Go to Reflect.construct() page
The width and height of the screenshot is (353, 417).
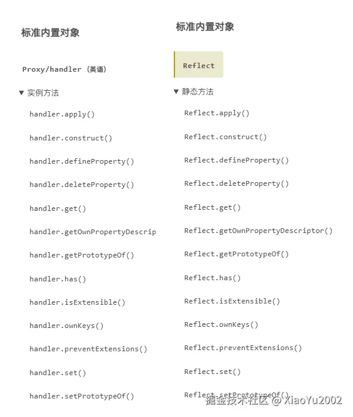coord(225,137)
